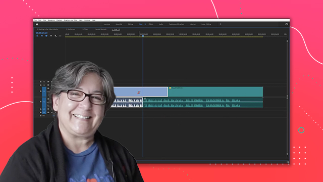Open the Help menu
The image size is (323, 182).
(93, 20)
